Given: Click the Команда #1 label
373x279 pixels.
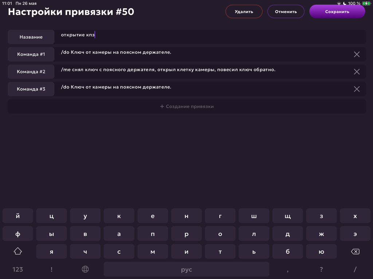Looking at the screenshot, I should [x=31, y=54].
